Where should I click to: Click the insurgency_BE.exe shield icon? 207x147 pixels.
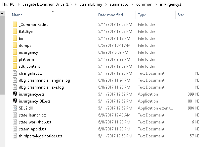[x=15, y=101]
